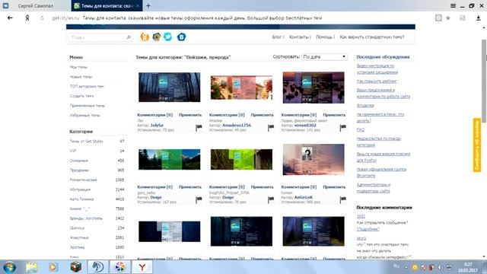The height and width of the screenshot is (274, 487).
Task: Click the dark round badge social icon
Action: (157, 37)
